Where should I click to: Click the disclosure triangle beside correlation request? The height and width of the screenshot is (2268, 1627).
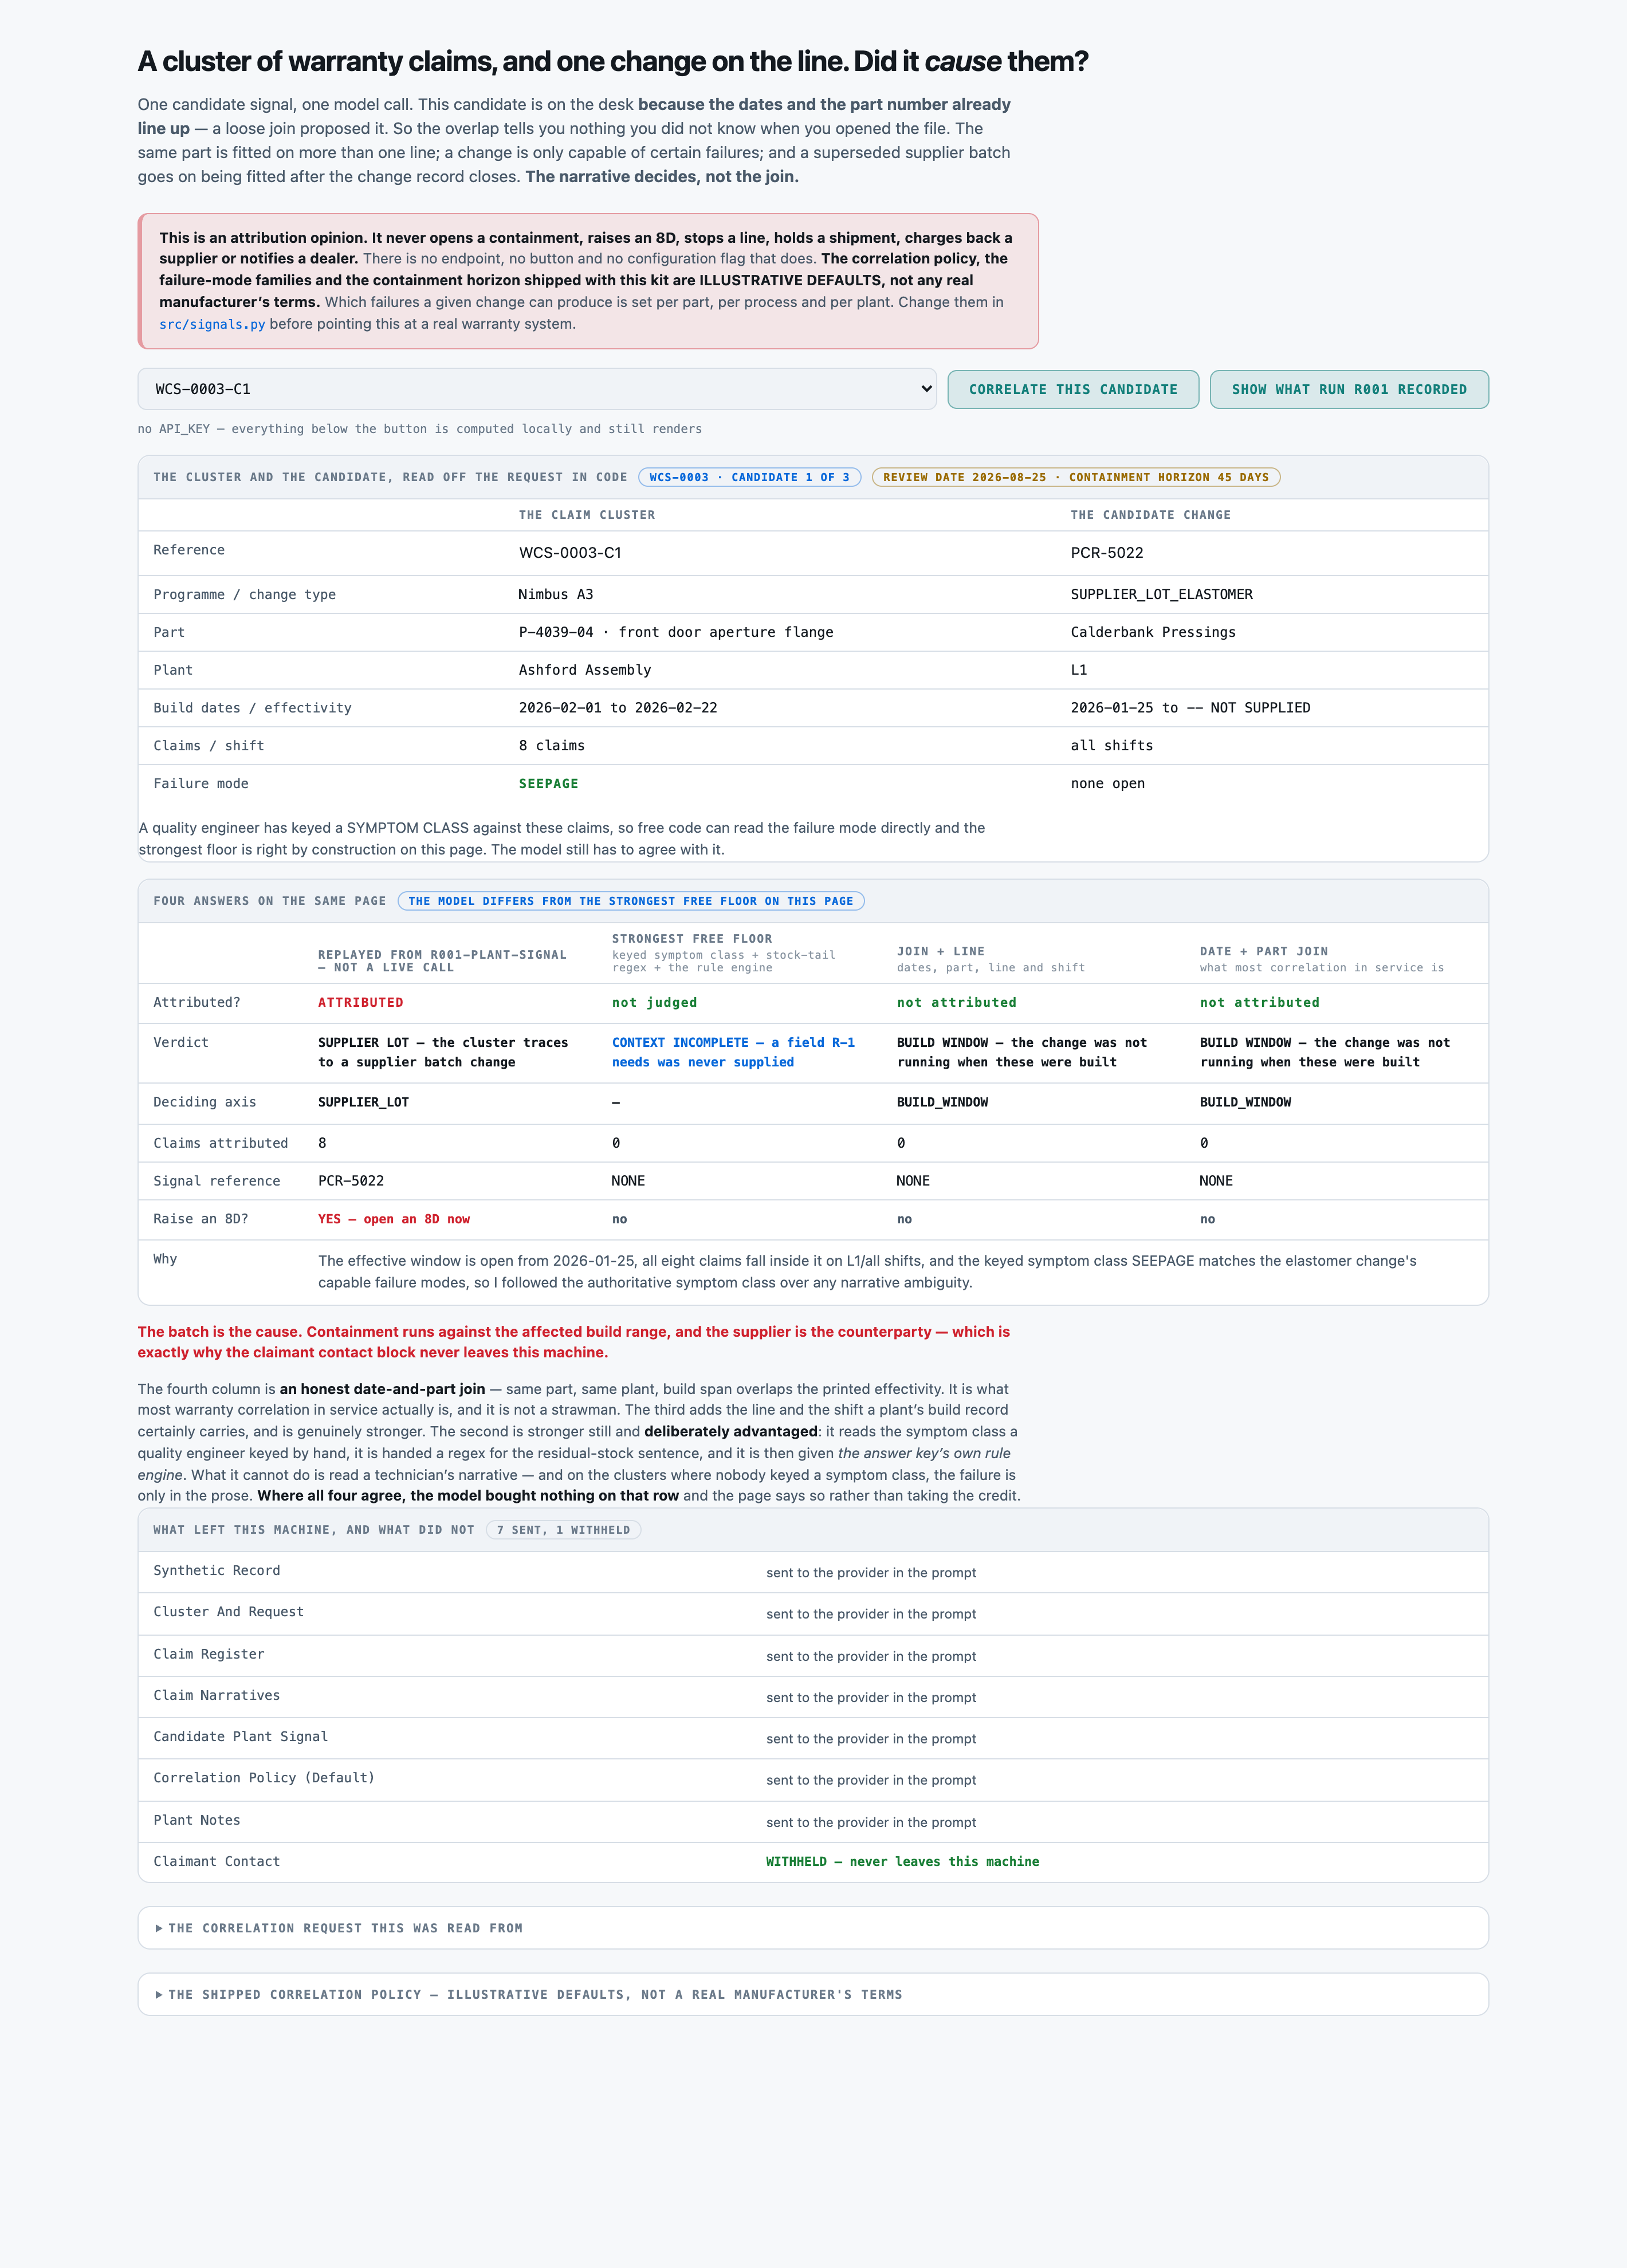pyautogui.click(x=159, y=1928)
